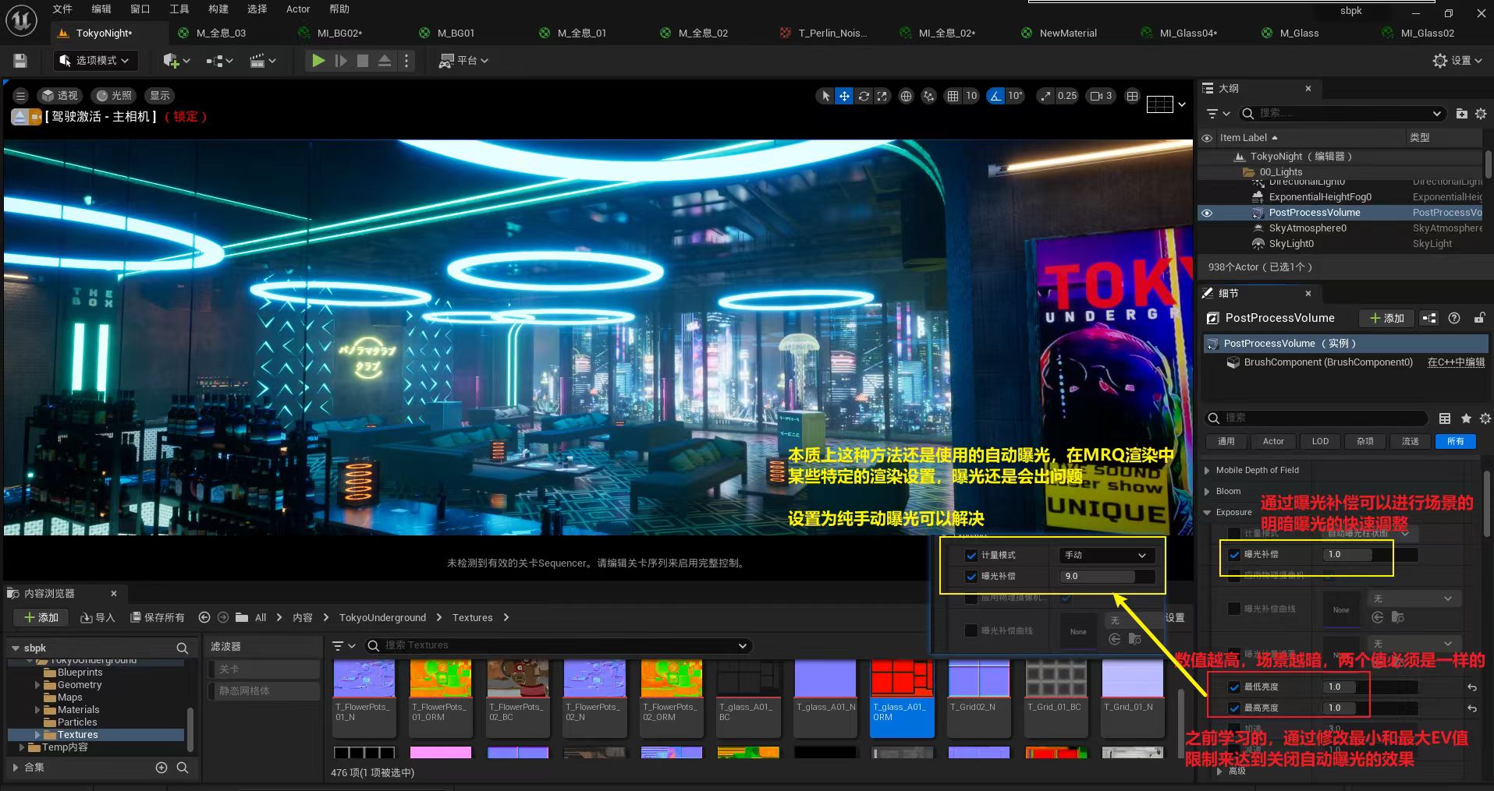
Task: Click the 添加 button in Details panel
Action: coord(1386,318)
